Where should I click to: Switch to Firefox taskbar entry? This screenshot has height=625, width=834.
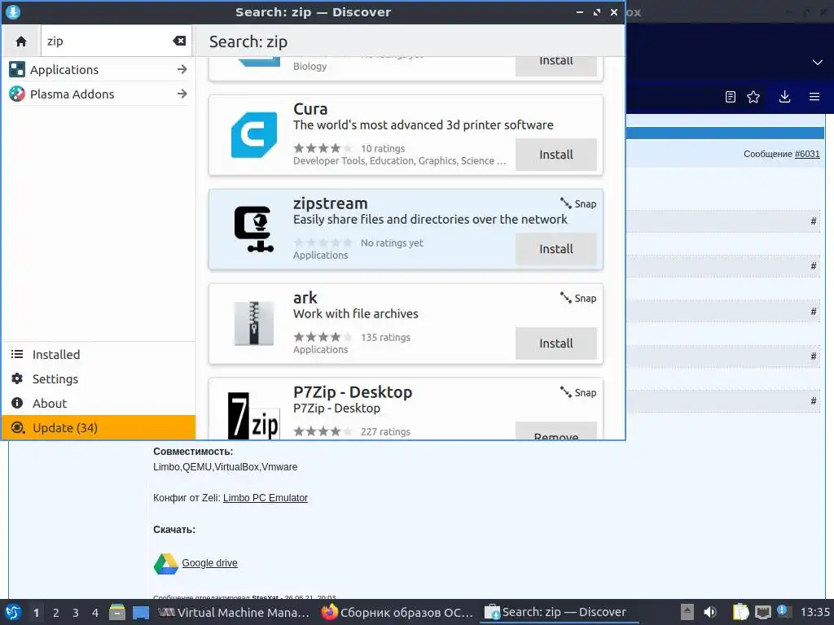tap(397, 612)
